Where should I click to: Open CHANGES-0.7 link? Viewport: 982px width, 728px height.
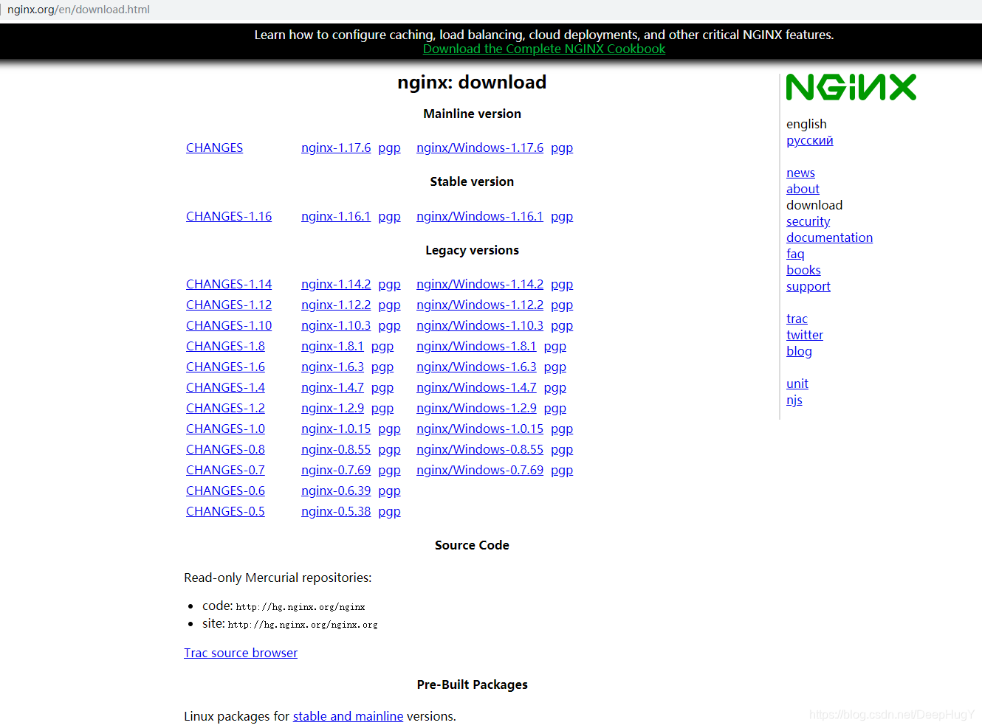point(225,470)
